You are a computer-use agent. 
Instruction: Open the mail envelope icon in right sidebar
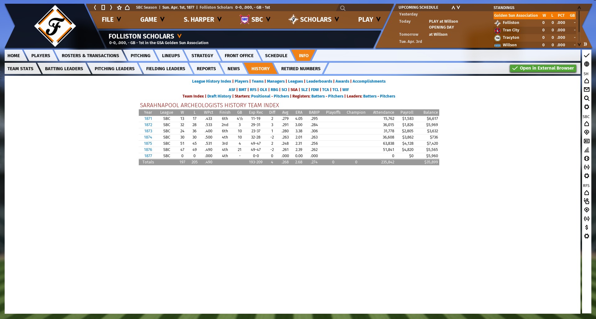[586, 89]
